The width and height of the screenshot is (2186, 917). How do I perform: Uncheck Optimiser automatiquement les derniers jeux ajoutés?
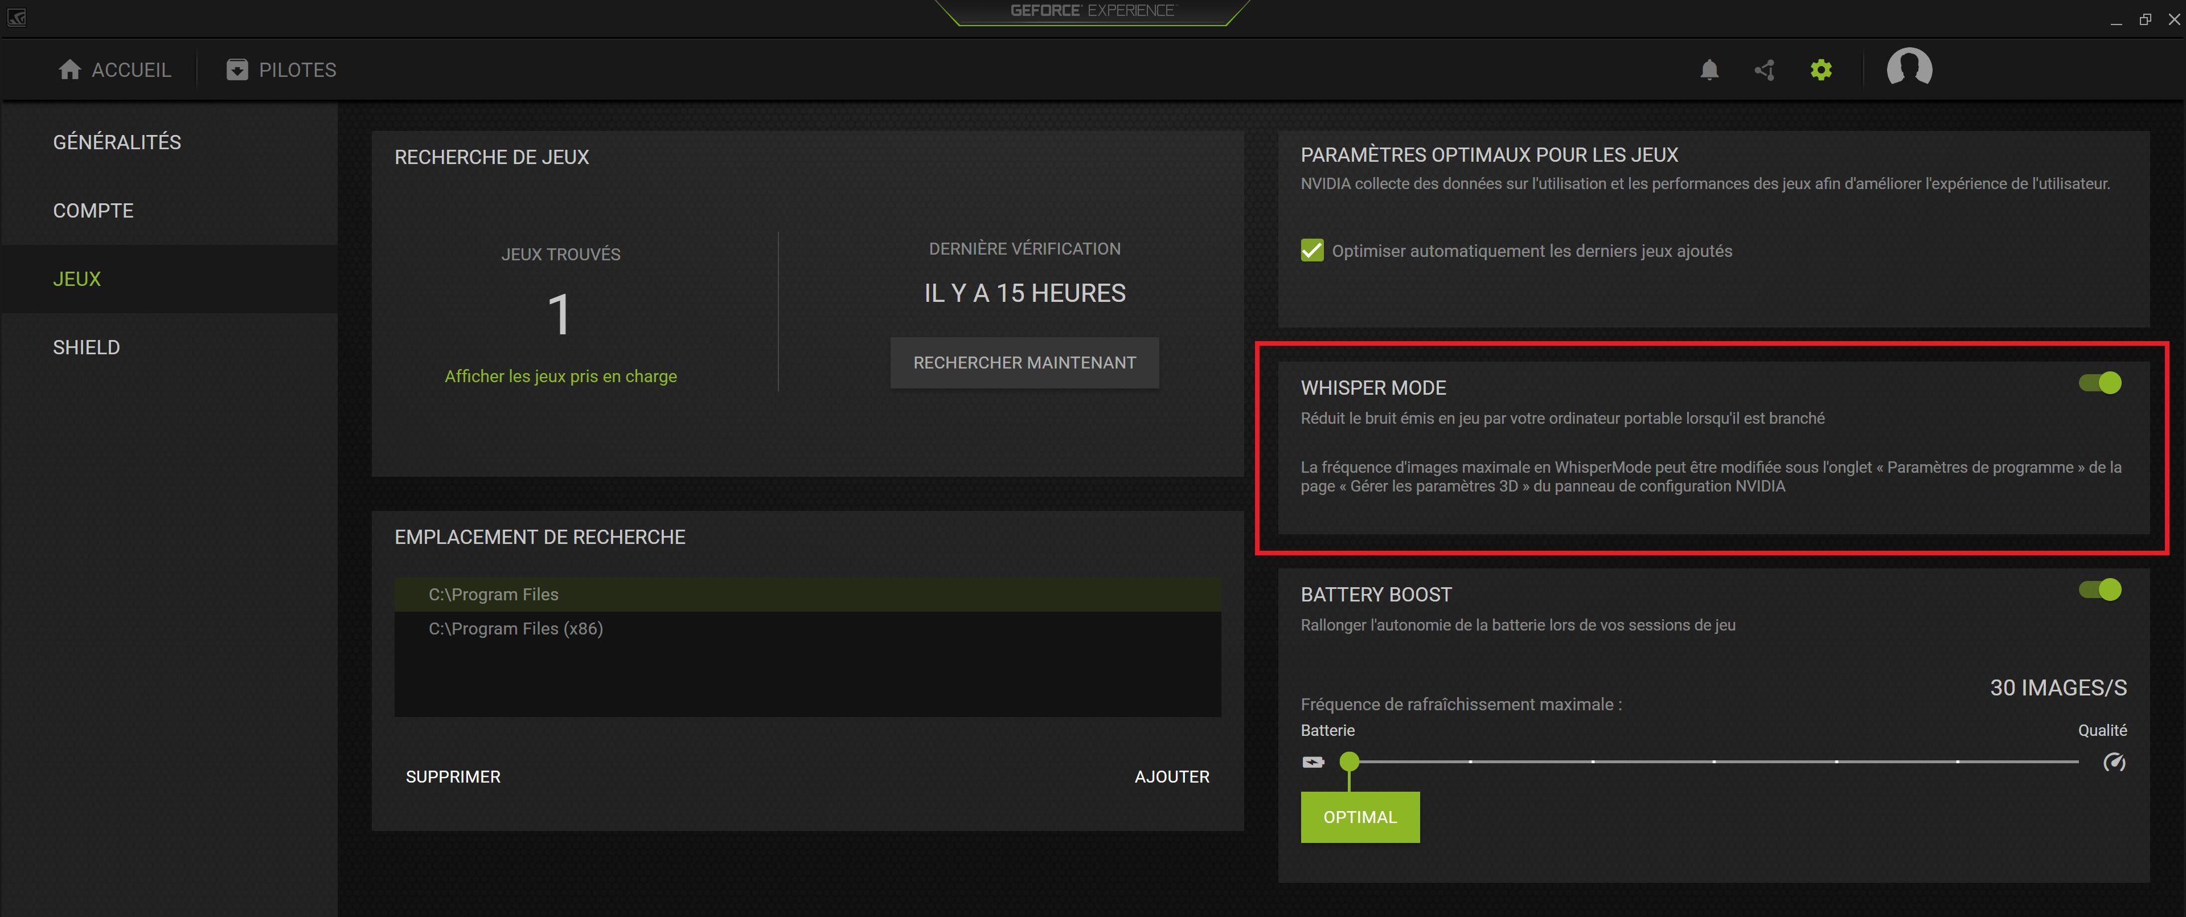(1312, 251)
